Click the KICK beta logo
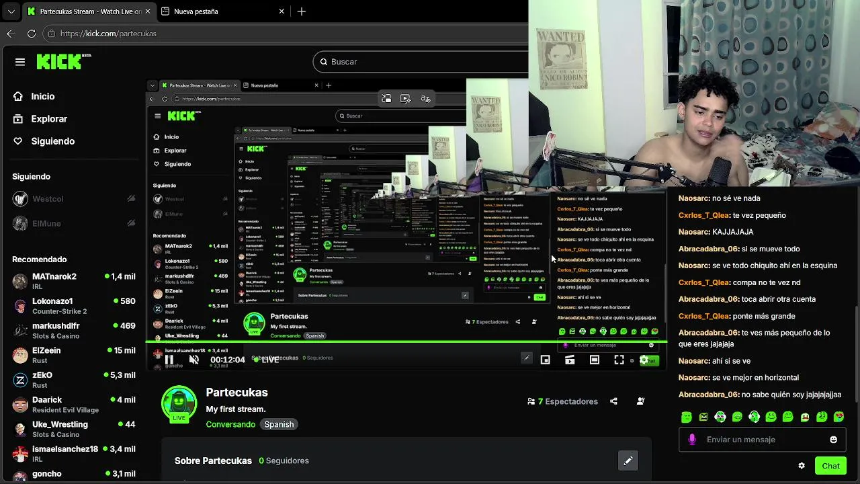Image resolution: width=860 pixels, height=484 pixels. coord(64,61)
